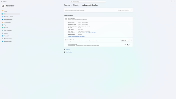Collapse the Choose a refresh rate section
This screenshot has height=99, width=176.
pos(131,40)
